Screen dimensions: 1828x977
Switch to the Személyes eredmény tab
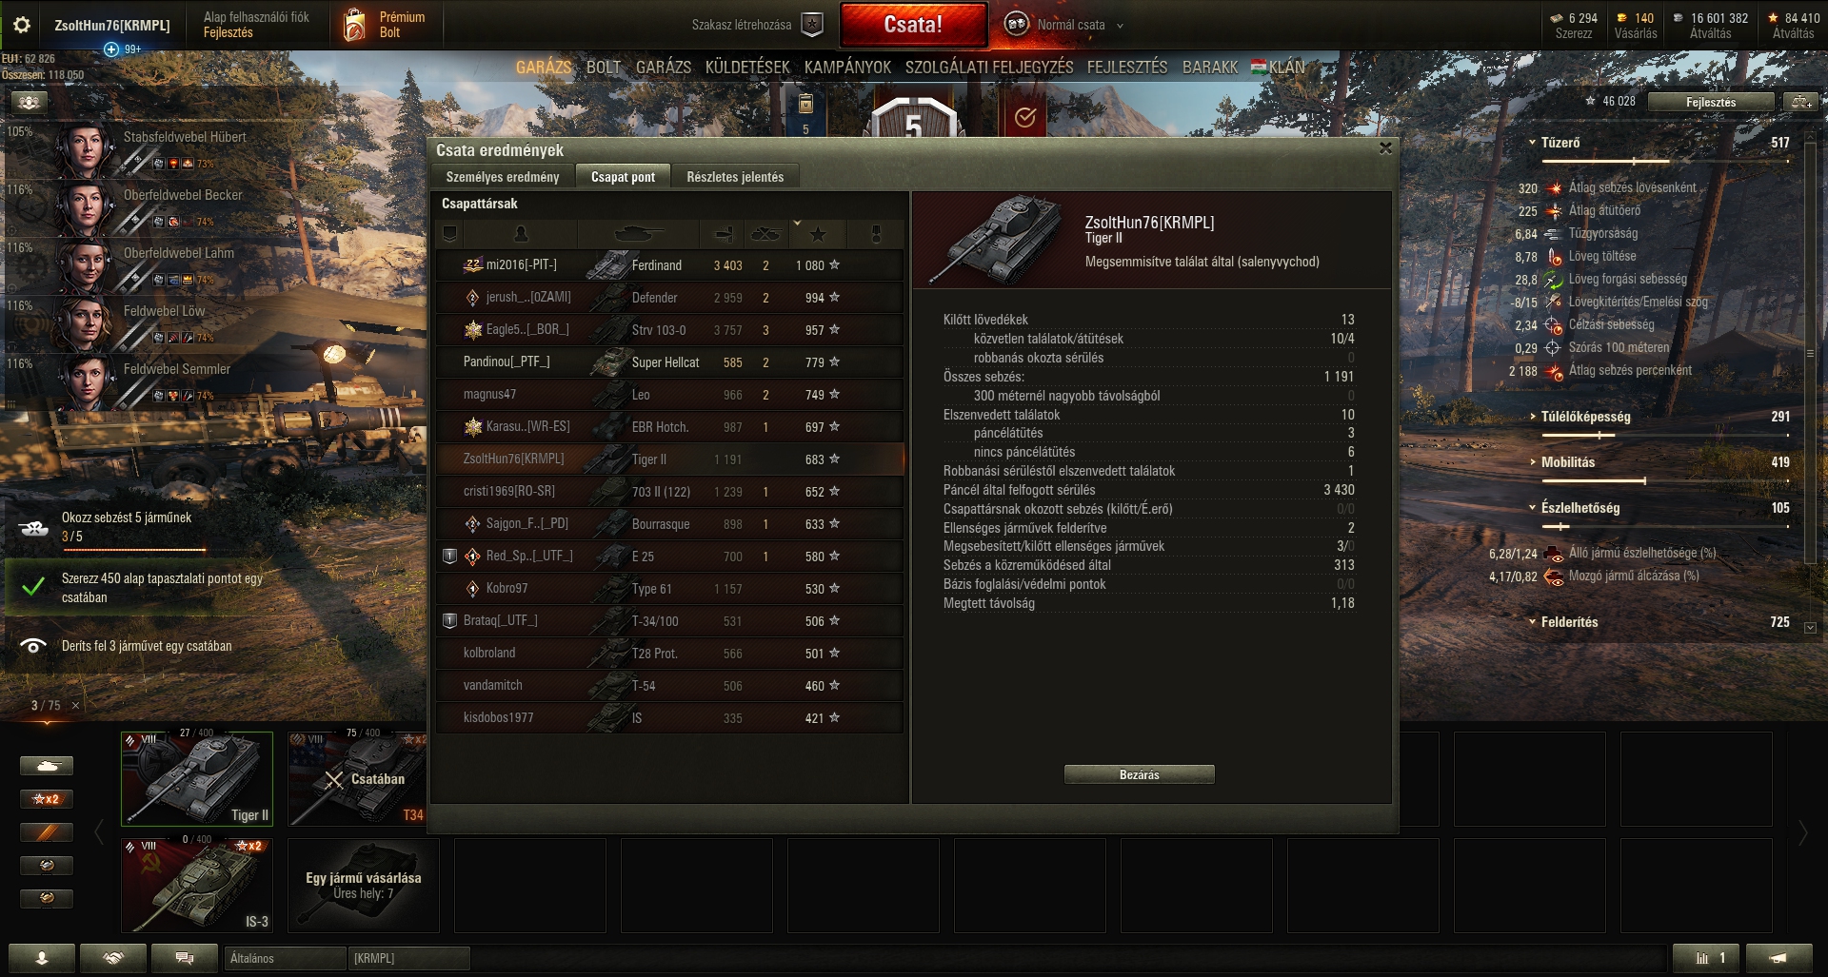pyautogui.click(x=503, y=177)
